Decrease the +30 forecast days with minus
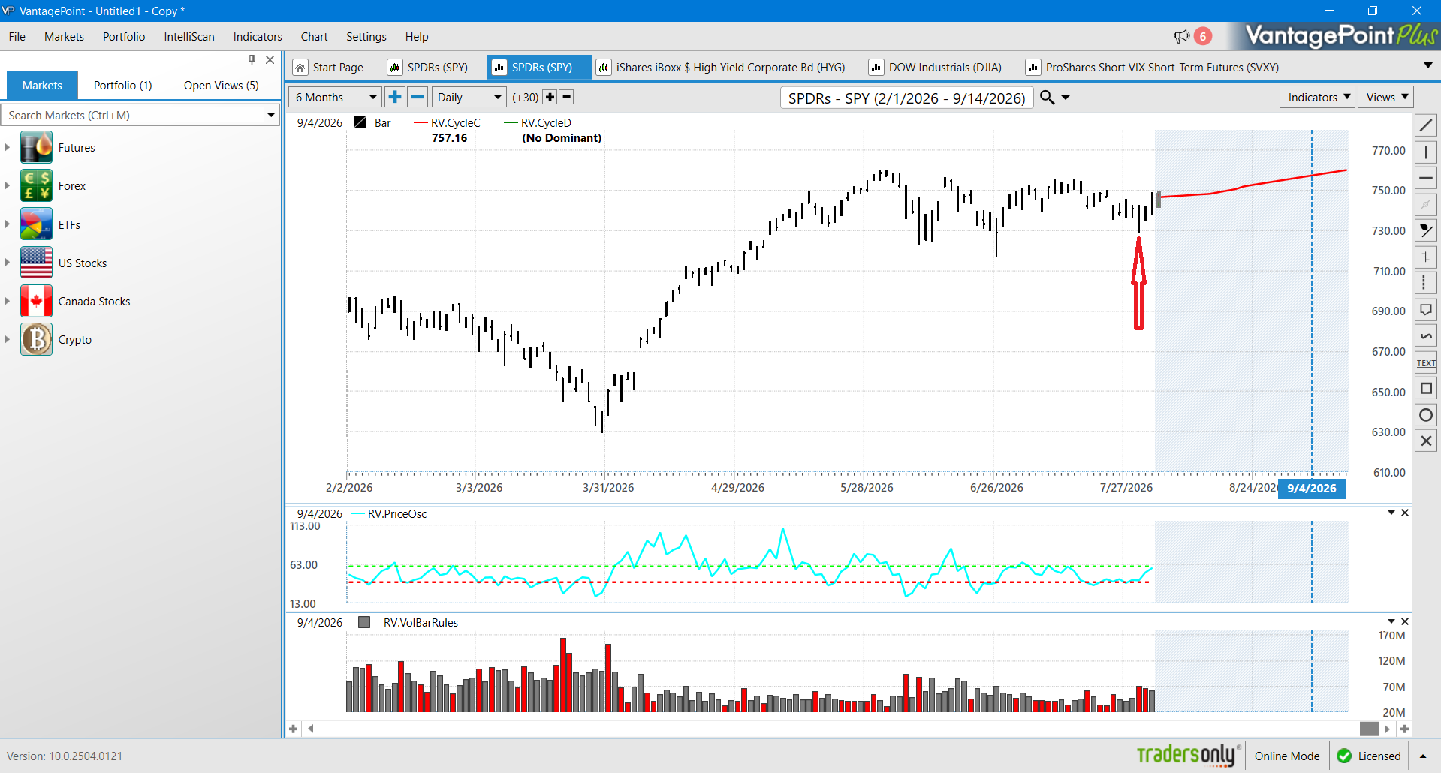The height and width of the screenshot is (773, 1441). pos(567,97)
